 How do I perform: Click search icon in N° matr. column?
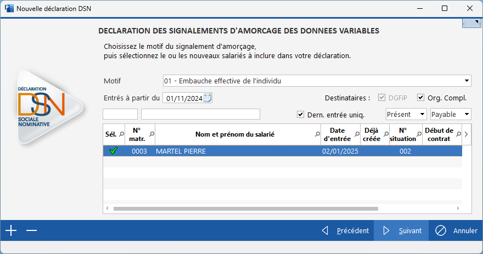click(x=151, y=134)
